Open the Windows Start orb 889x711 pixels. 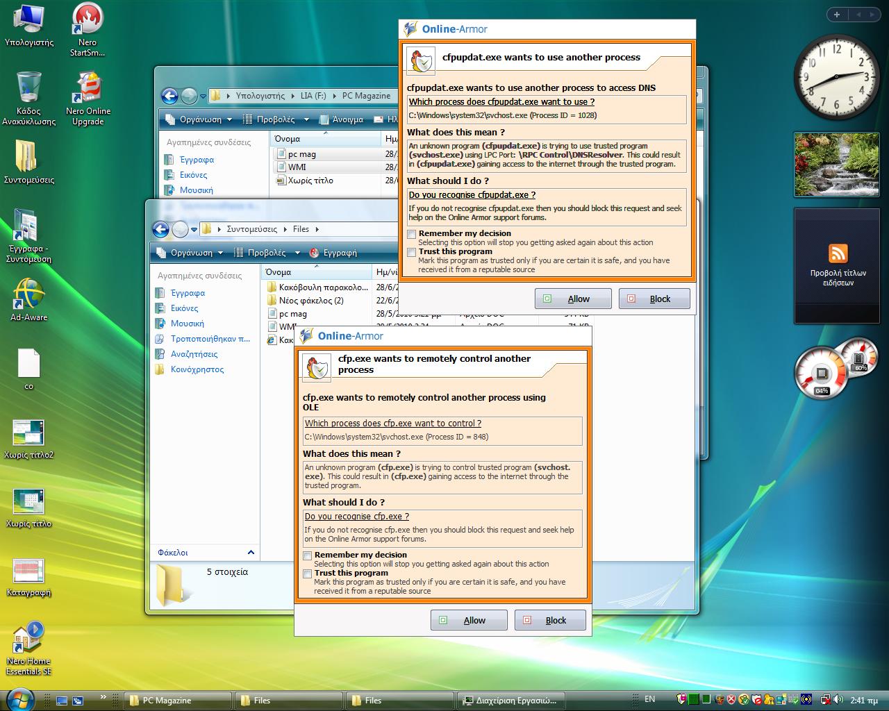coord(19,699)
